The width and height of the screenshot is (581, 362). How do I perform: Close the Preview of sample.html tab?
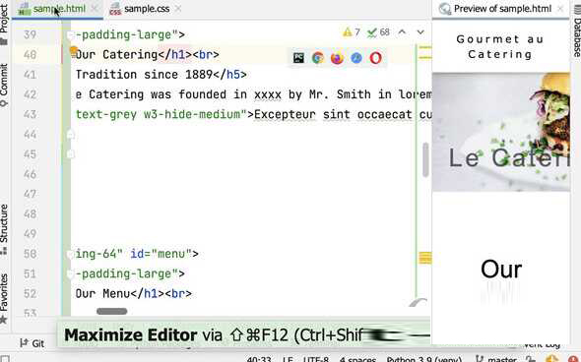coord(560,9)
